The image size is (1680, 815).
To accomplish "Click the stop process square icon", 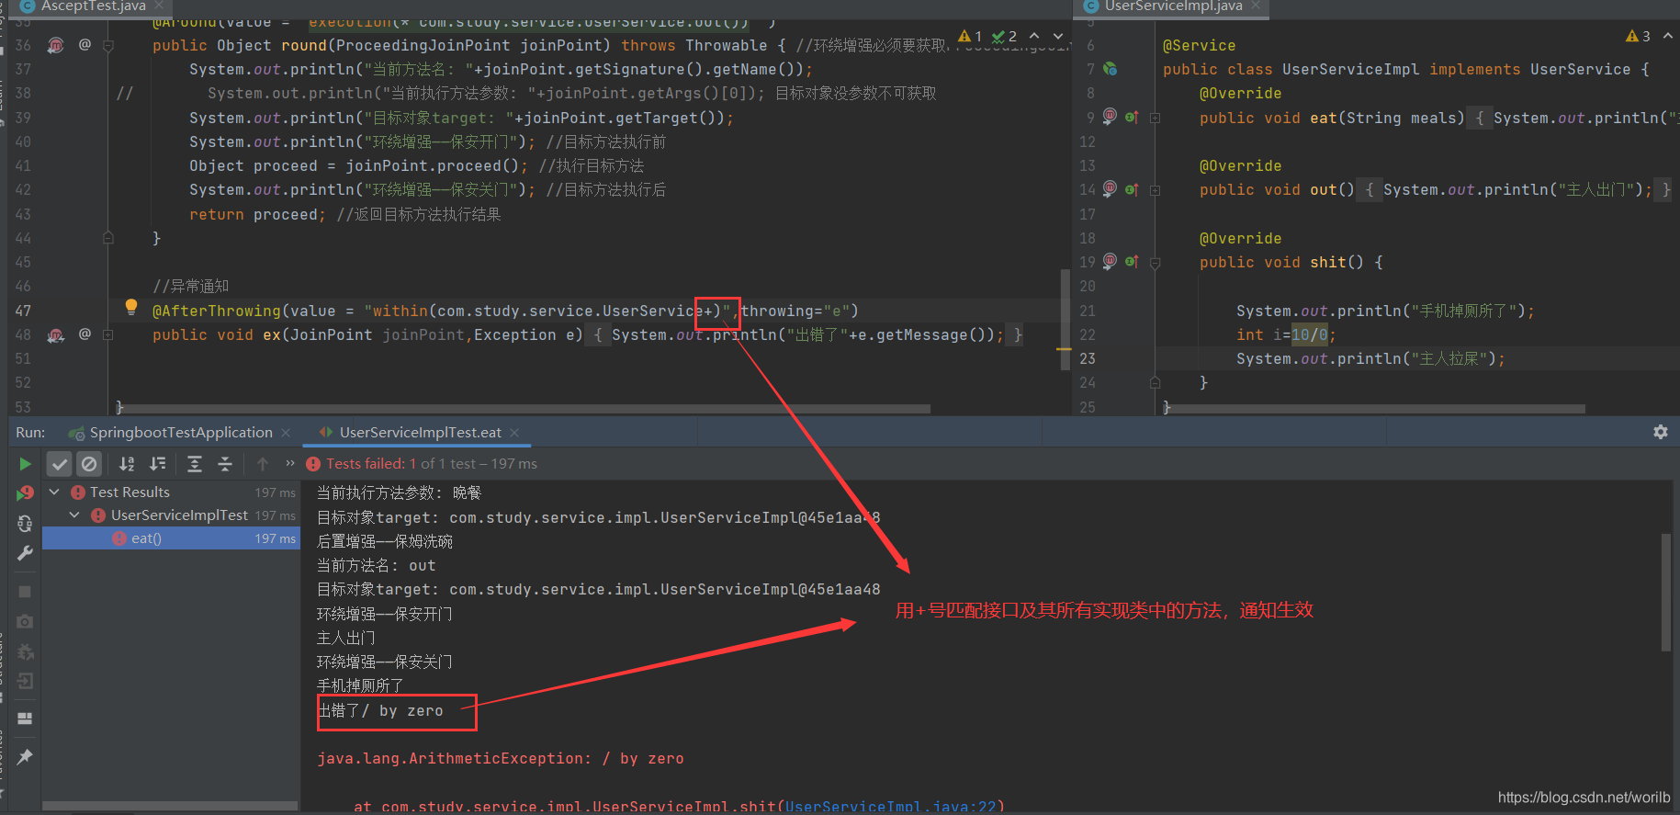I will (x=25, y=592).
